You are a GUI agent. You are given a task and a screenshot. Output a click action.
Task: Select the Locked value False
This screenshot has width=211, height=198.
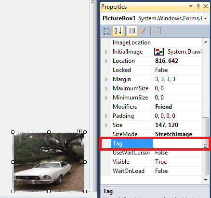(x=161, y=70)
